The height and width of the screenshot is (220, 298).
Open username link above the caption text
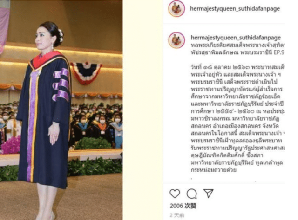point(236,38)
